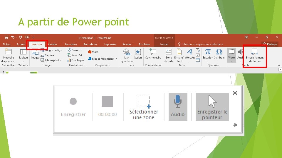The image size is (282, 158).
Task: Click the date and time icon in Texte group
Action: point(198,50)
